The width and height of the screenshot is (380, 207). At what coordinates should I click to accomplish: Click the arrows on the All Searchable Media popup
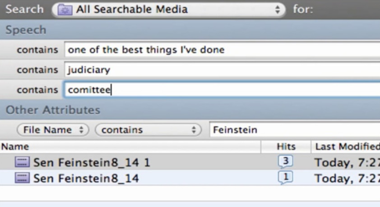[x=278, y=9]
